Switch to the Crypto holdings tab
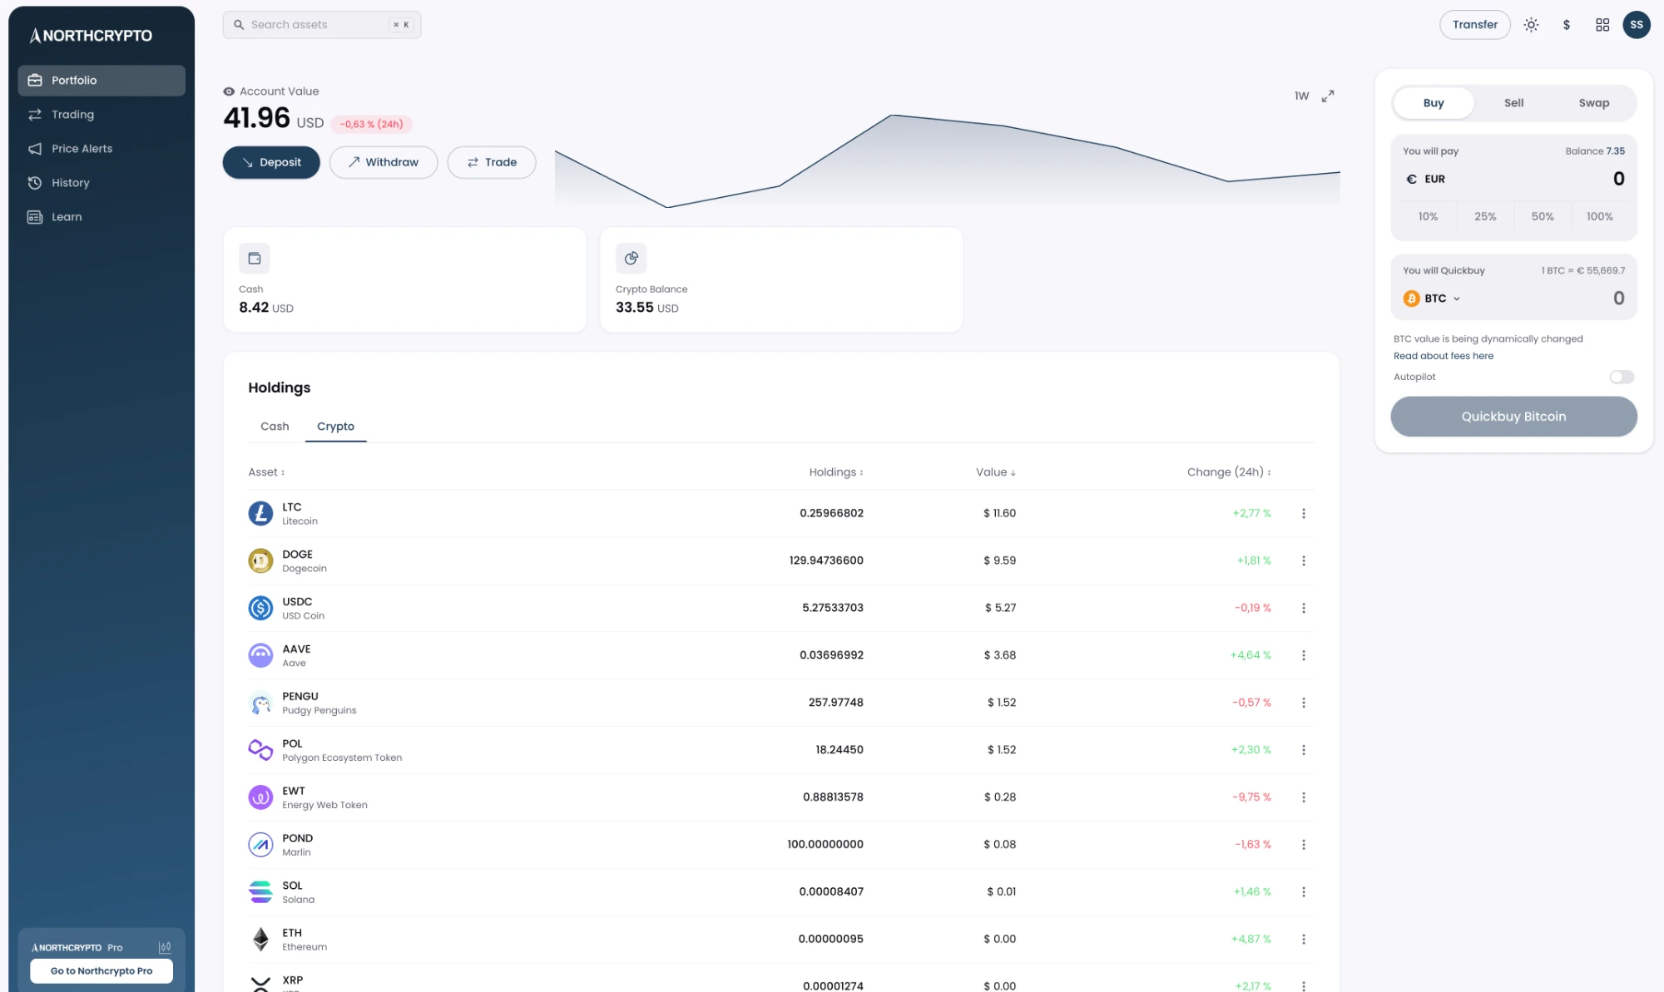This screenshot has width=1664, height=992. (335, 427)
